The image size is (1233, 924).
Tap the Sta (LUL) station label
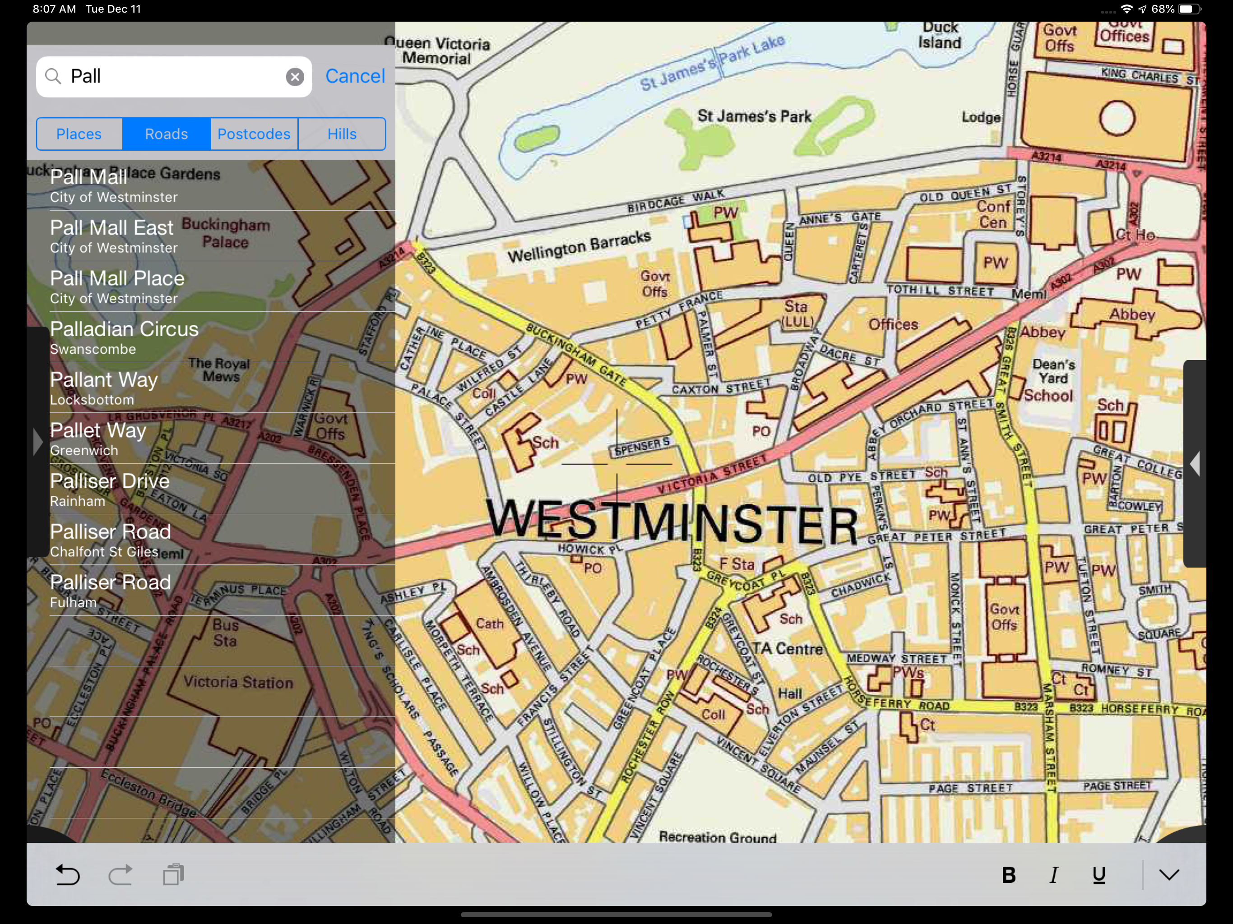click(x=797, y=314)
